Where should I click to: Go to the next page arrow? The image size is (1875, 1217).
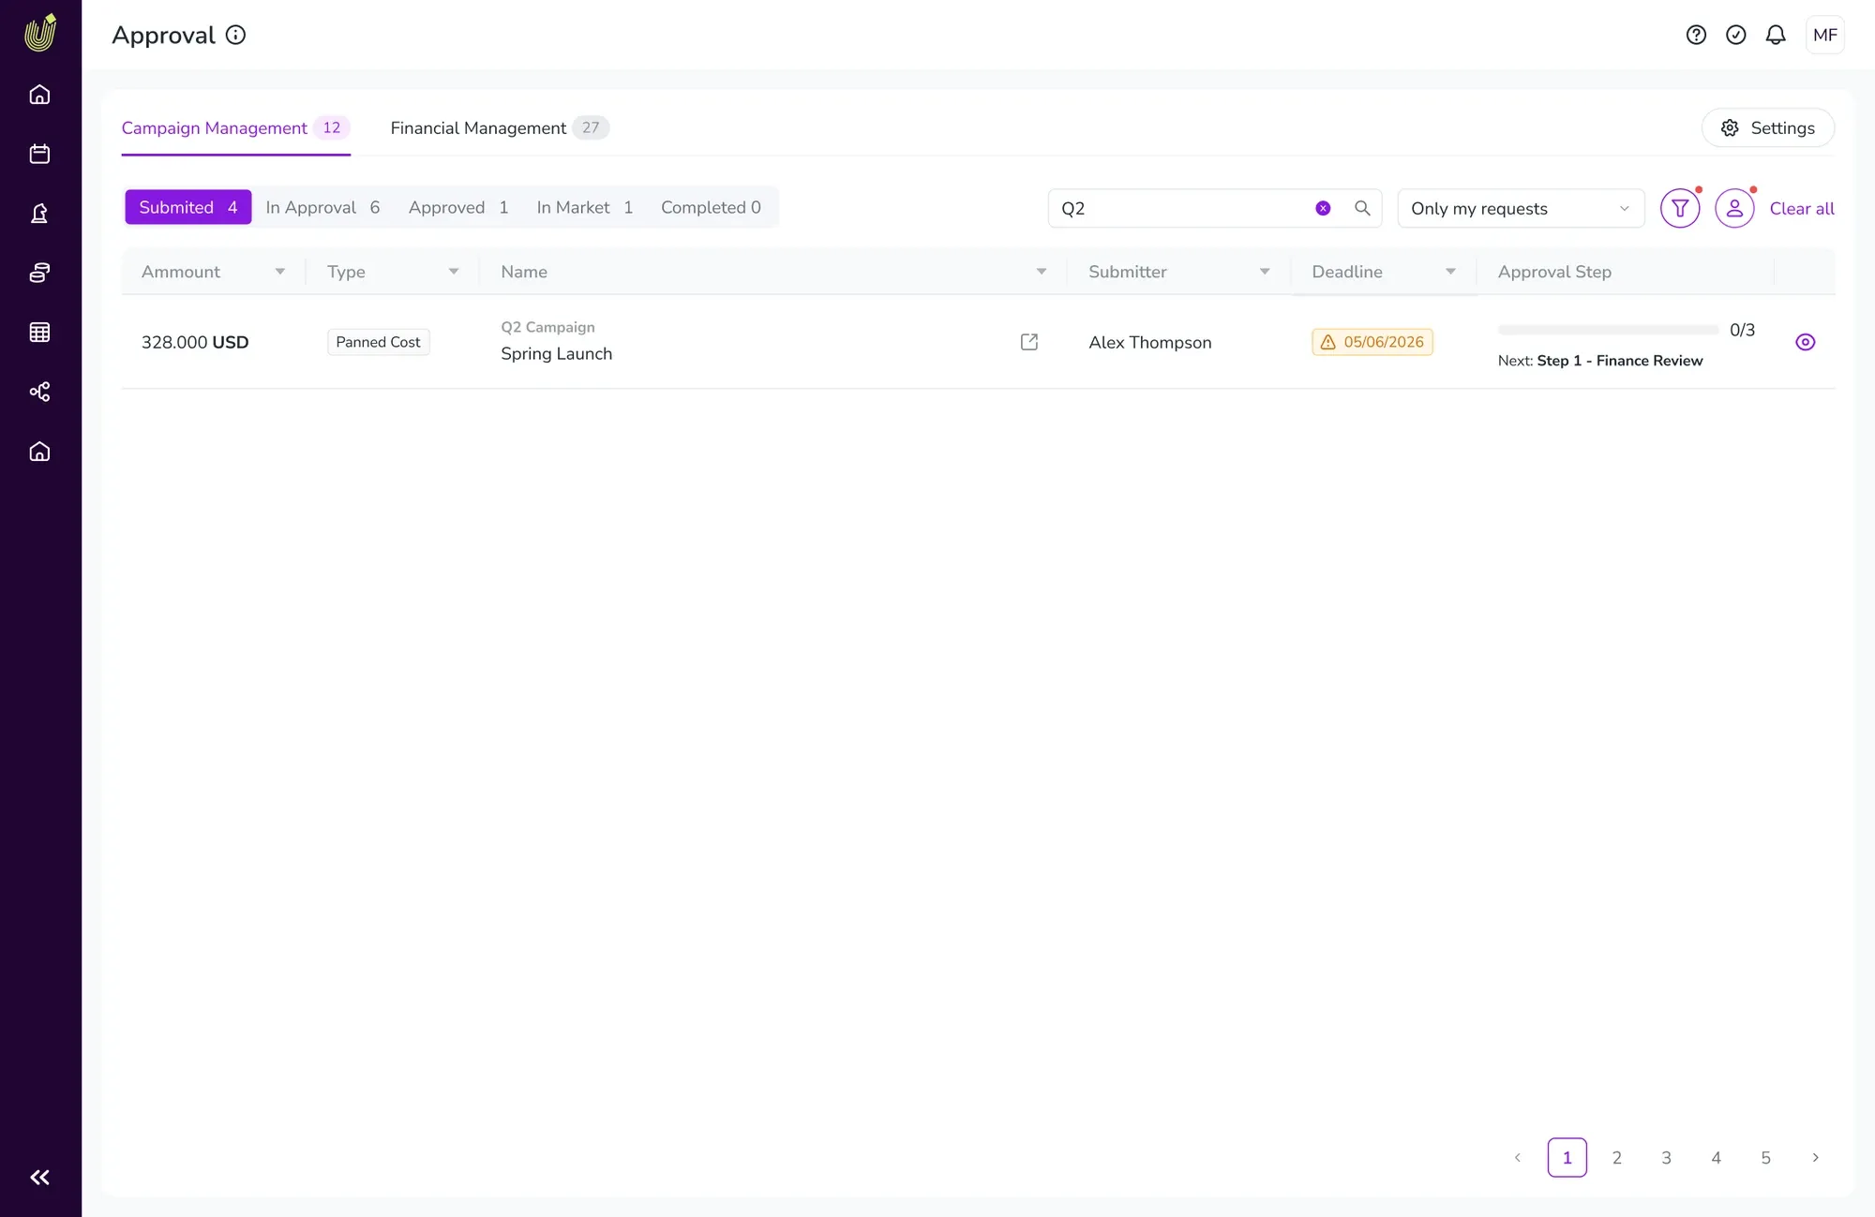pos(1815,1157)
